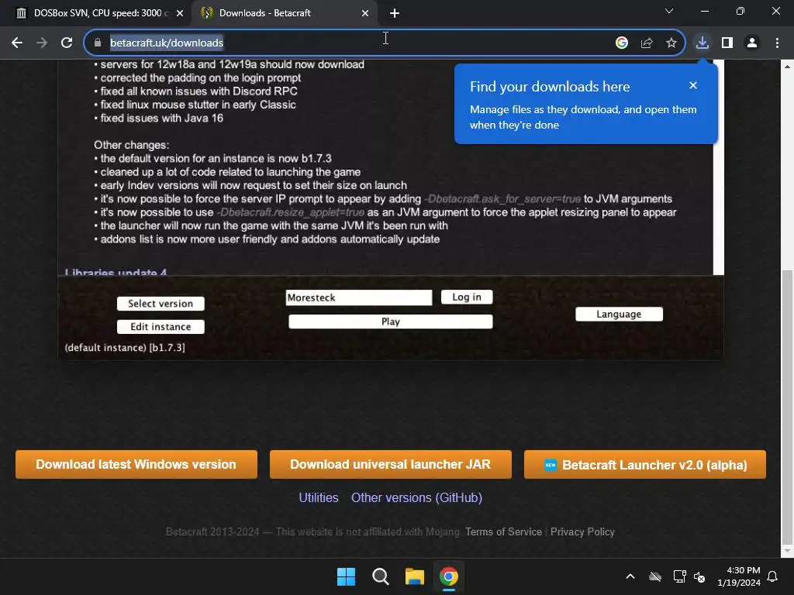
Task: Open Windows taskbar search
Action: (380, 576)
